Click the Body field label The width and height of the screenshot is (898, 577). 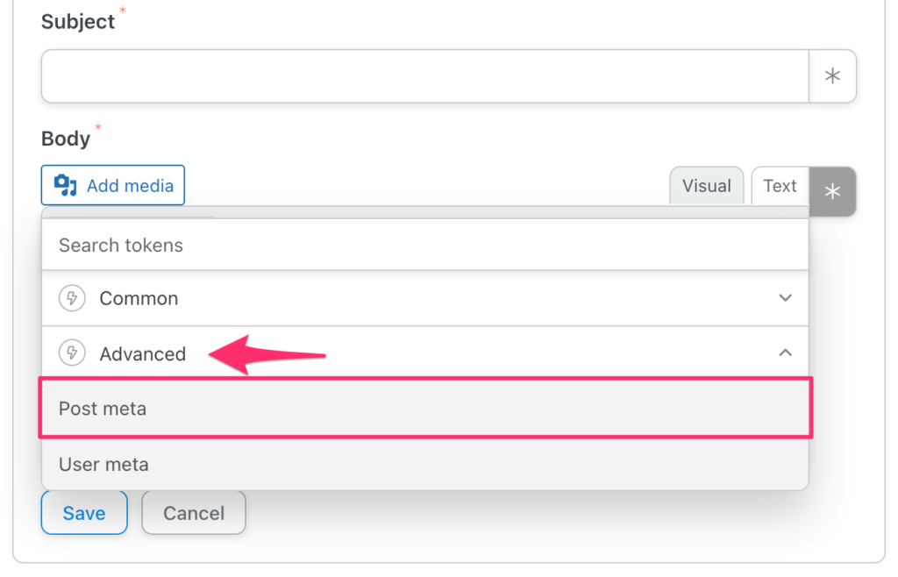pyautogui.click(x=66, y=139)
